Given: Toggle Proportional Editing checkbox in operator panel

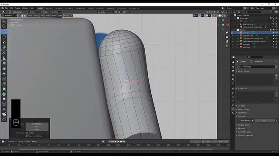Looking at the screenshot, I should pyautogui.click(x=27, y=136).
